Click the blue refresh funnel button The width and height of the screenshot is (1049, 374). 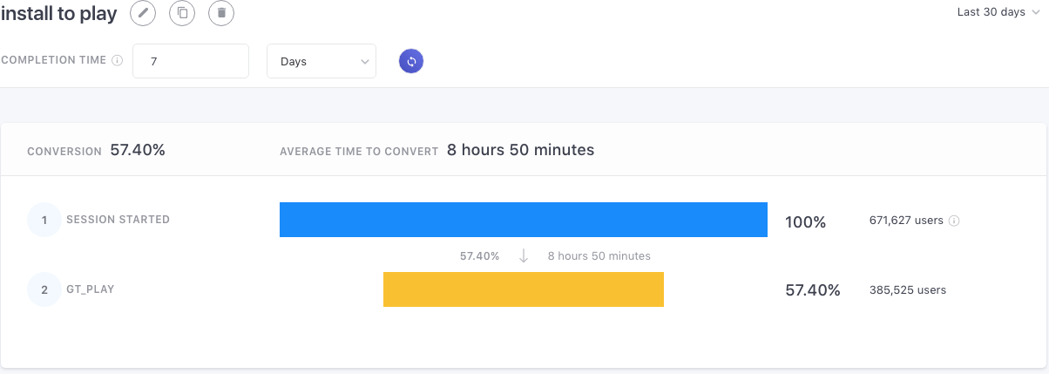click(x=411, y=62)
